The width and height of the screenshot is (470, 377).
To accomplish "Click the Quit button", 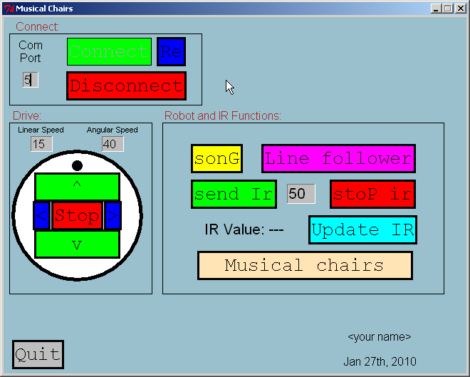I will pos(38,355).
